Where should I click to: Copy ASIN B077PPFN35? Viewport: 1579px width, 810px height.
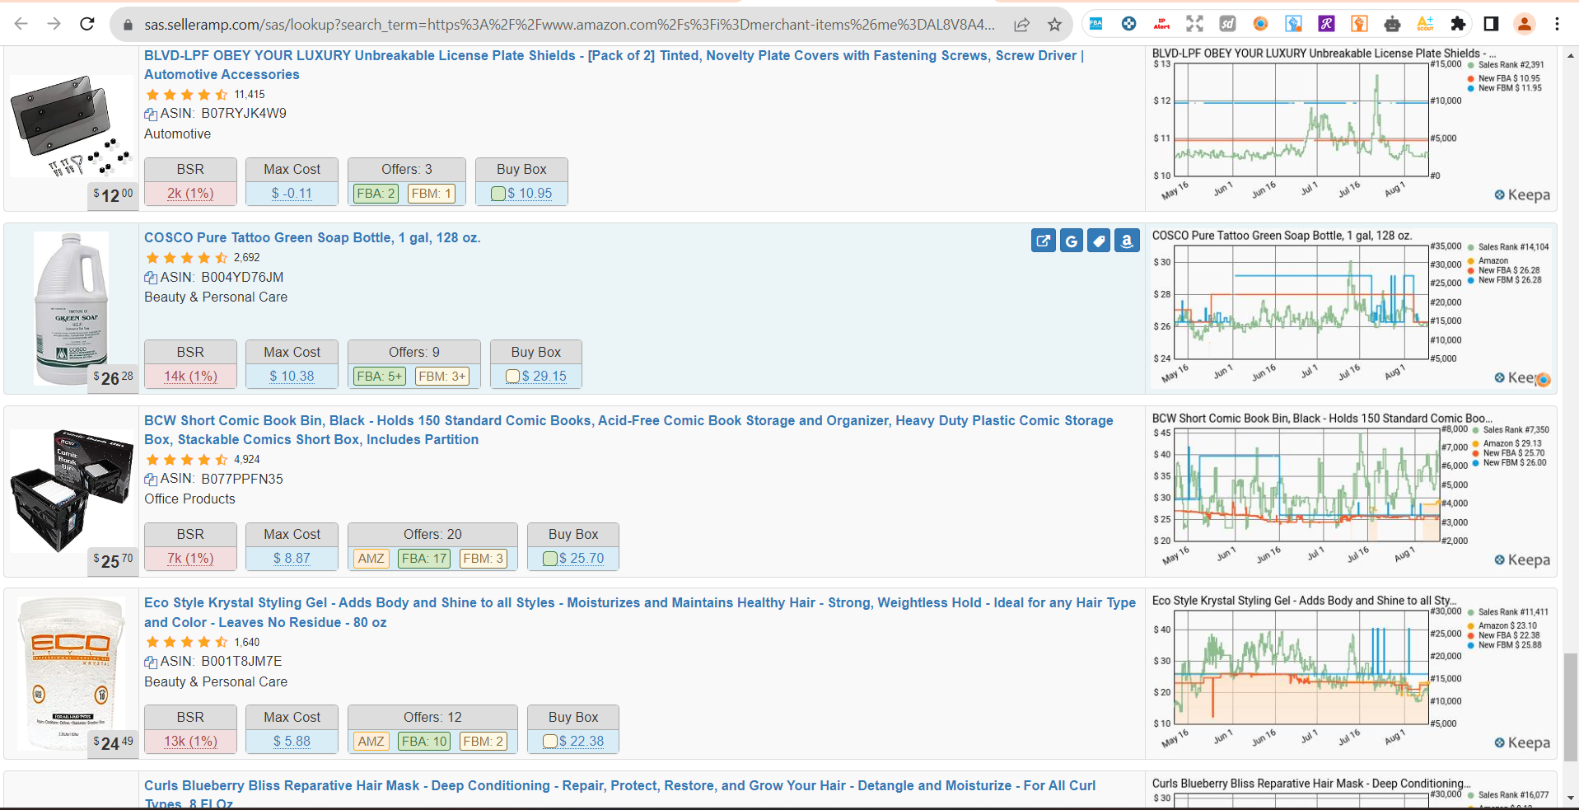tap(151, 480)
